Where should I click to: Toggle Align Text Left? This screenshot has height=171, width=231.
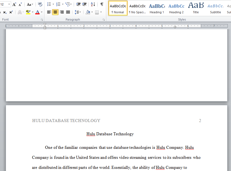49,12
